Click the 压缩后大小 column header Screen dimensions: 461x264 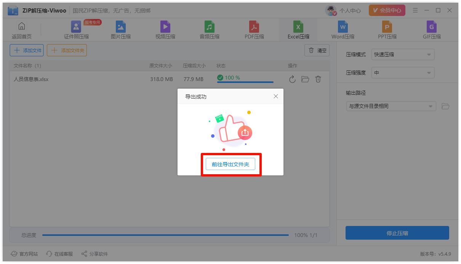pos(194,66)
